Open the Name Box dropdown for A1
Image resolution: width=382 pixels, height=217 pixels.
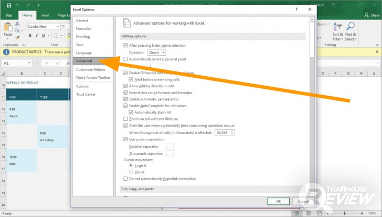(x=29, y=63)
